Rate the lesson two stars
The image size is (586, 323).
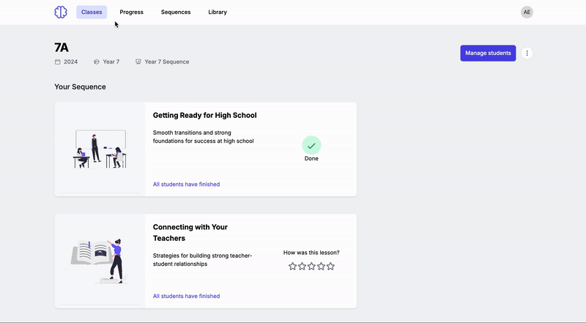point(302,267)
